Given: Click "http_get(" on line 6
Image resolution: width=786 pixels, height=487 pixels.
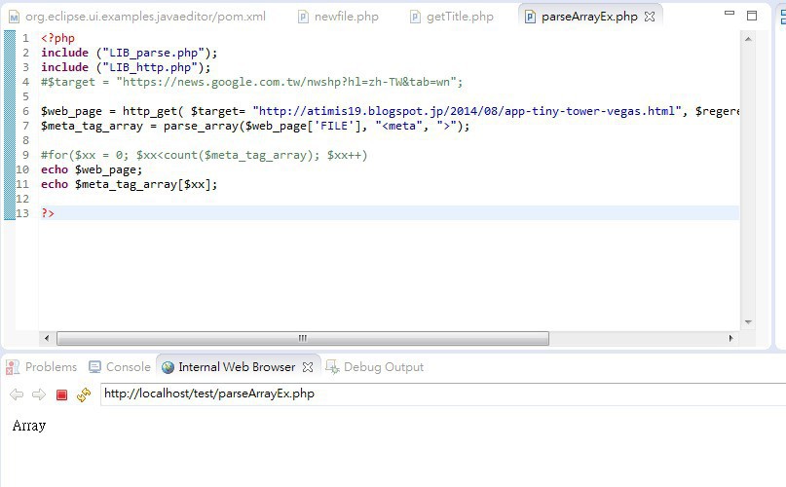Looking at the screenshot, I should (153, 111).
